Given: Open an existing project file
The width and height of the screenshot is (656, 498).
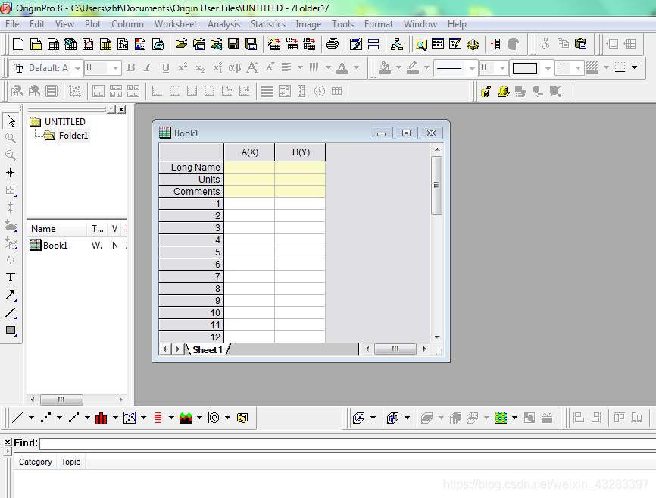Looking at the screenshot, I should point(181,44).
